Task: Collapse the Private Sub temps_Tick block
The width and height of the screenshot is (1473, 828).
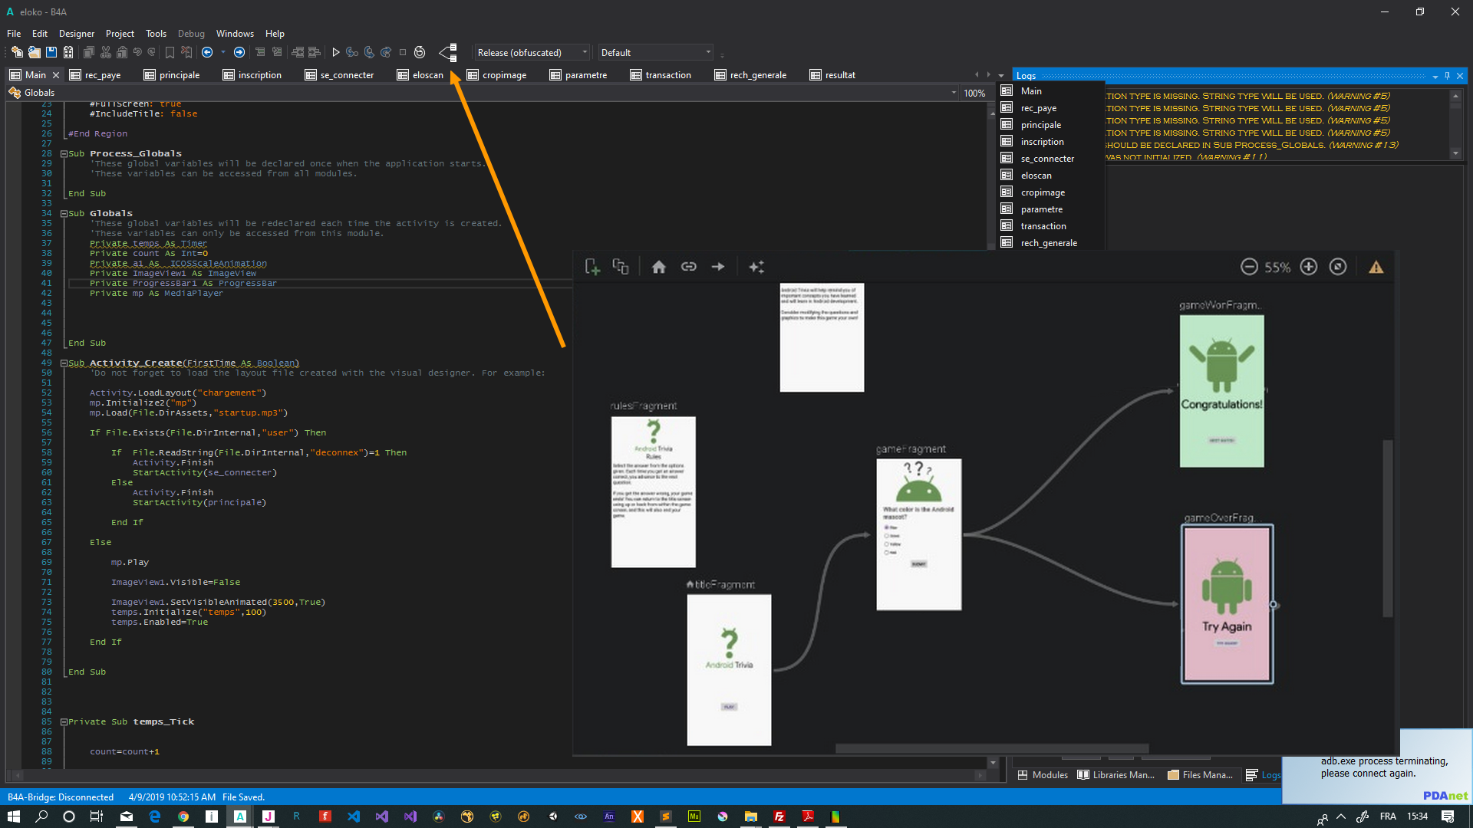Action: [64, 722]
